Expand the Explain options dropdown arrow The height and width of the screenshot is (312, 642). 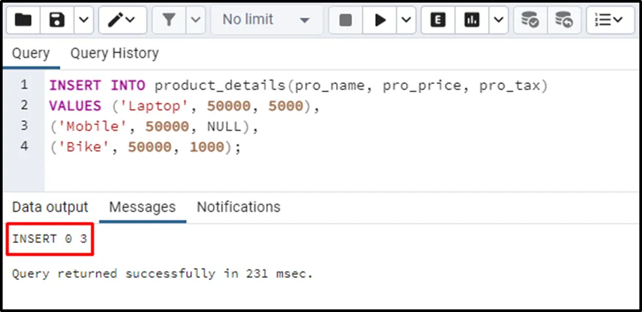pyautogui.click(x=497, y=20)
